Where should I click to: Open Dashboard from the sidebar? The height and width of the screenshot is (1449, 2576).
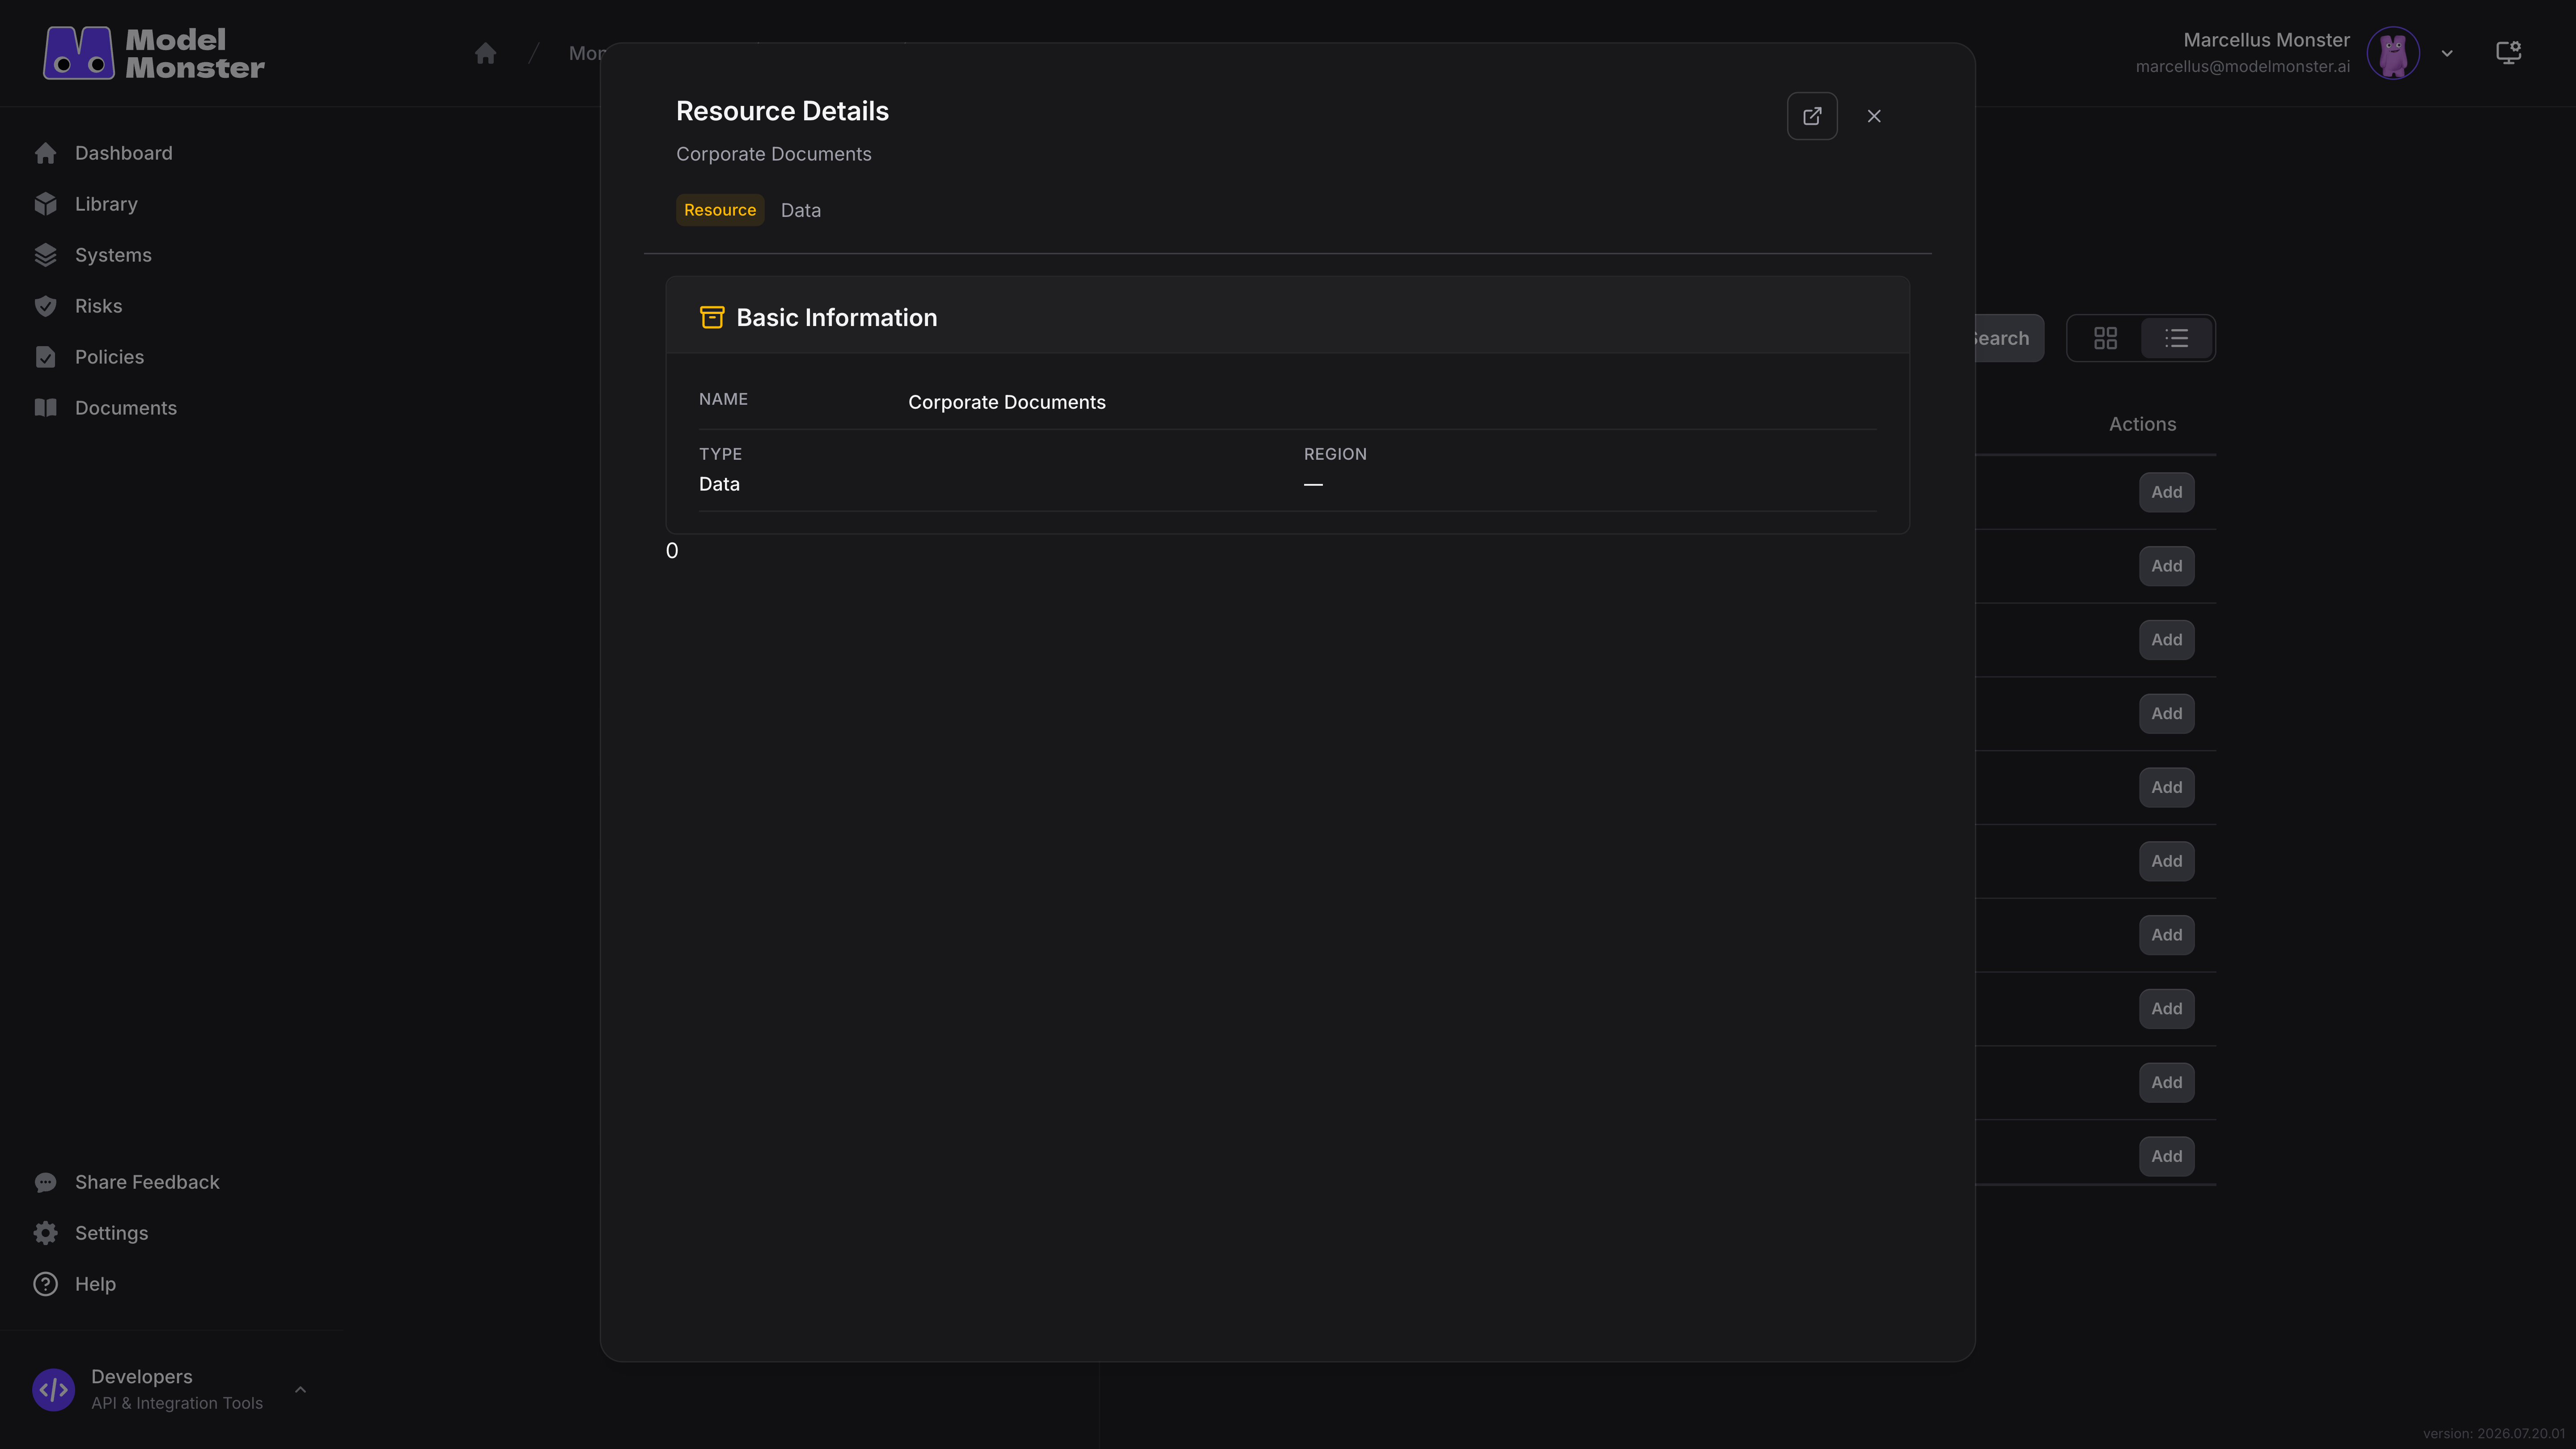point(124,153)
